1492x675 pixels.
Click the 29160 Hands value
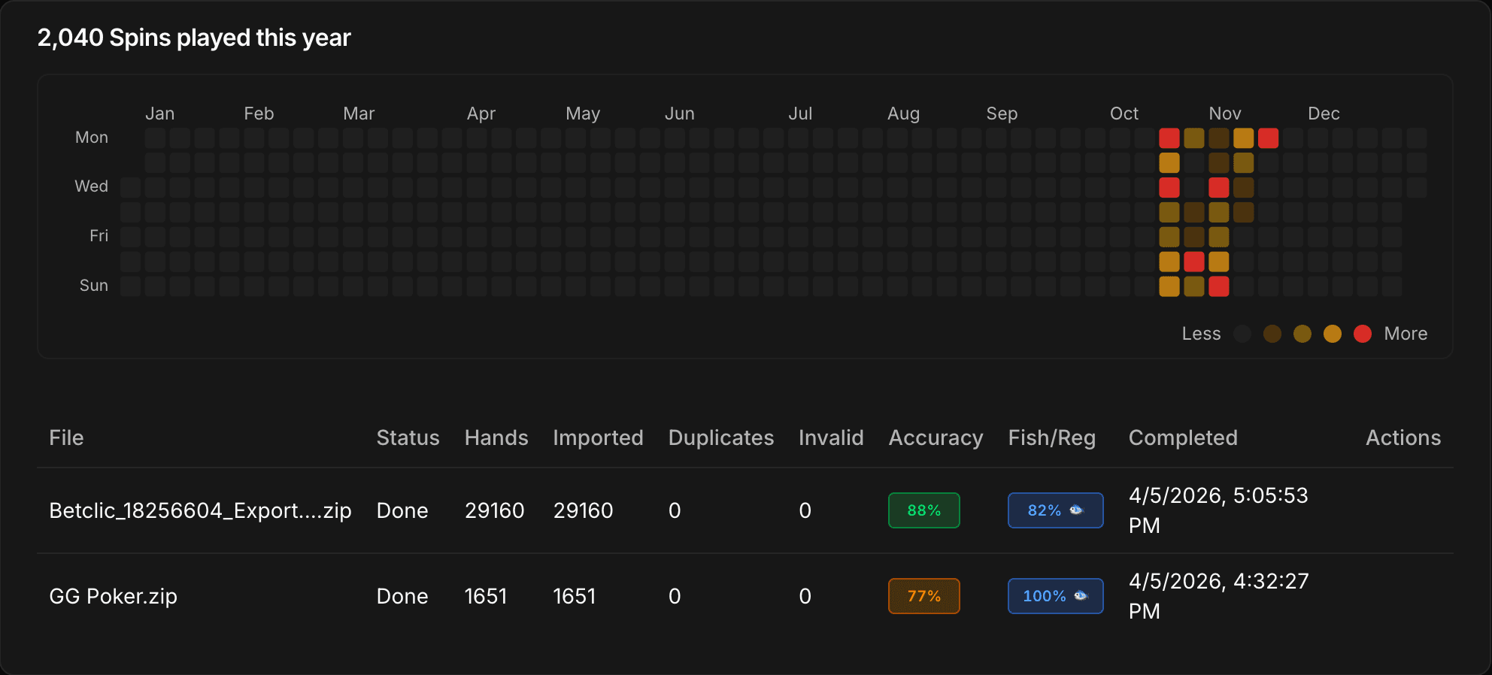click(x=494, y=511)
